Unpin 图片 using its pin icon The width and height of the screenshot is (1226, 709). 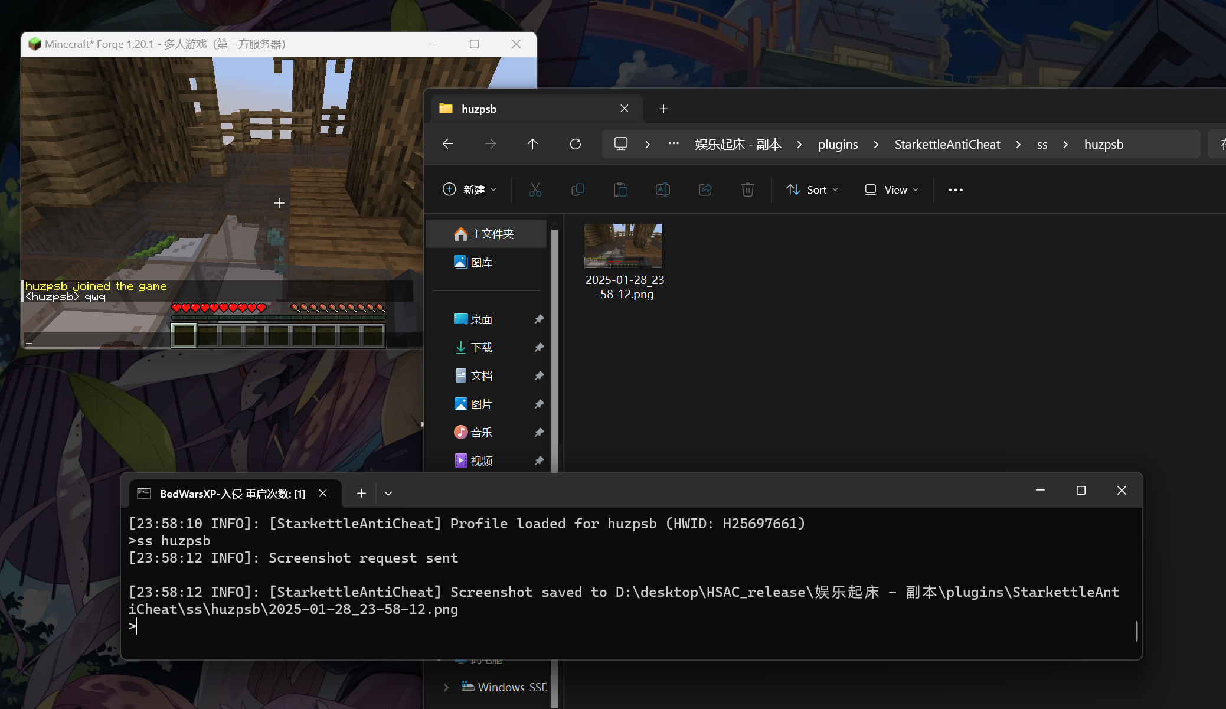pos(538,404)
